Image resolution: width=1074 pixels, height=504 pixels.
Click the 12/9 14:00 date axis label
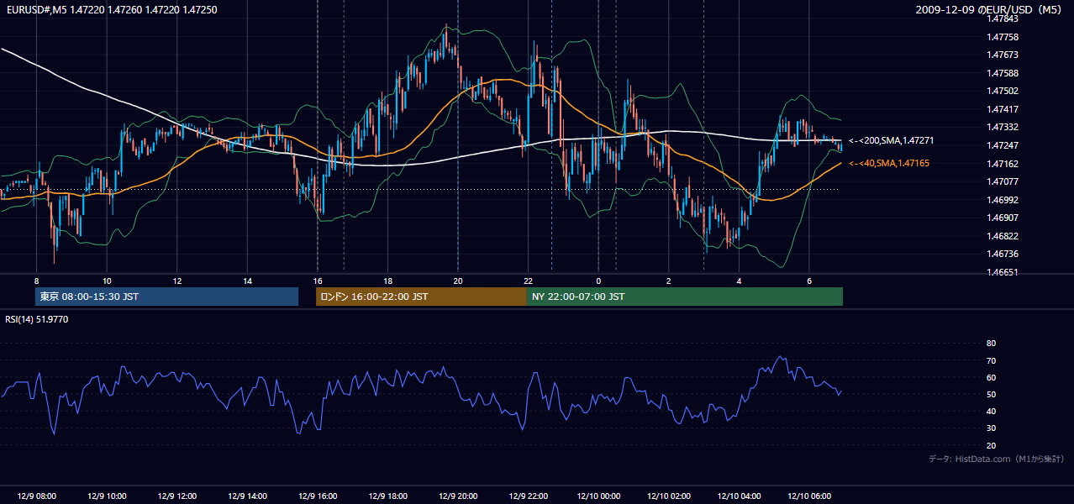(247, 496)
